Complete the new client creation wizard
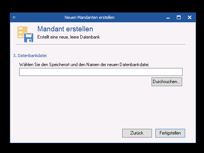Viewport: 204px width, 153px height. [x=170, y=133]
